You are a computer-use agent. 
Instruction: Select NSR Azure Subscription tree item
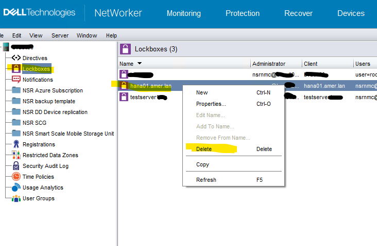53,90
